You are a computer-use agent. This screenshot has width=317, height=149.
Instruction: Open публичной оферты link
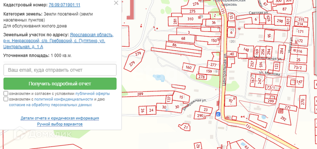click(x=92, y=93)
